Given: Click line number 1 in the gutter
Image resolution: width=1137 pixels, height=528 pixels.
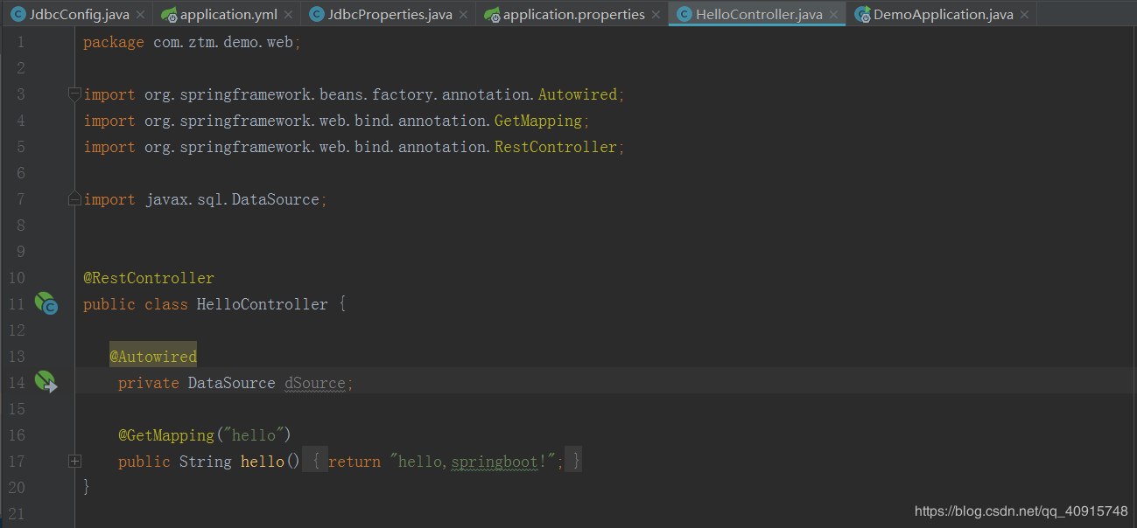Looking at the screenshot, I should pos(21,42).
